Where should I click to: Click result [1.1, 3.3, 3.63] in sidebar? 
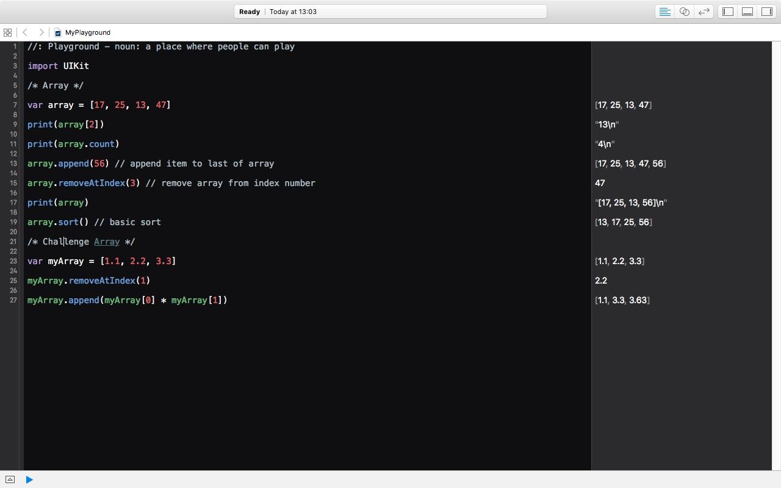click(622, 300)
